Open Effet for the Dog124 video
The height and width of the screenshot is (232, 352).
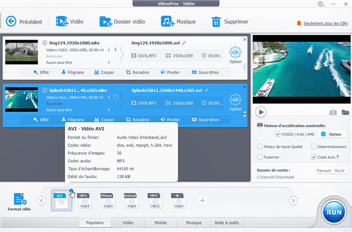tap(41, 72)
